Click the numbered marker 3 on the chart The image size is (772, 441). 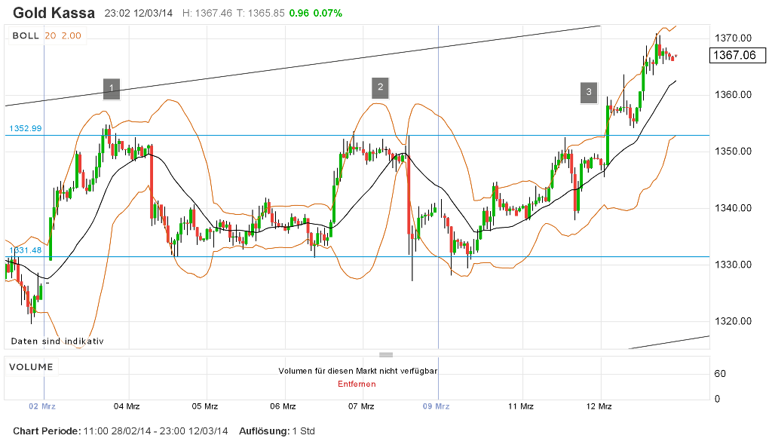(588, 91)
